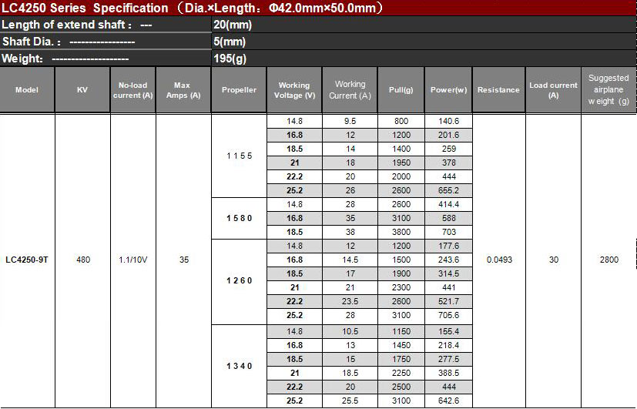Click the 2300 pull value

[x=401, y=287]
